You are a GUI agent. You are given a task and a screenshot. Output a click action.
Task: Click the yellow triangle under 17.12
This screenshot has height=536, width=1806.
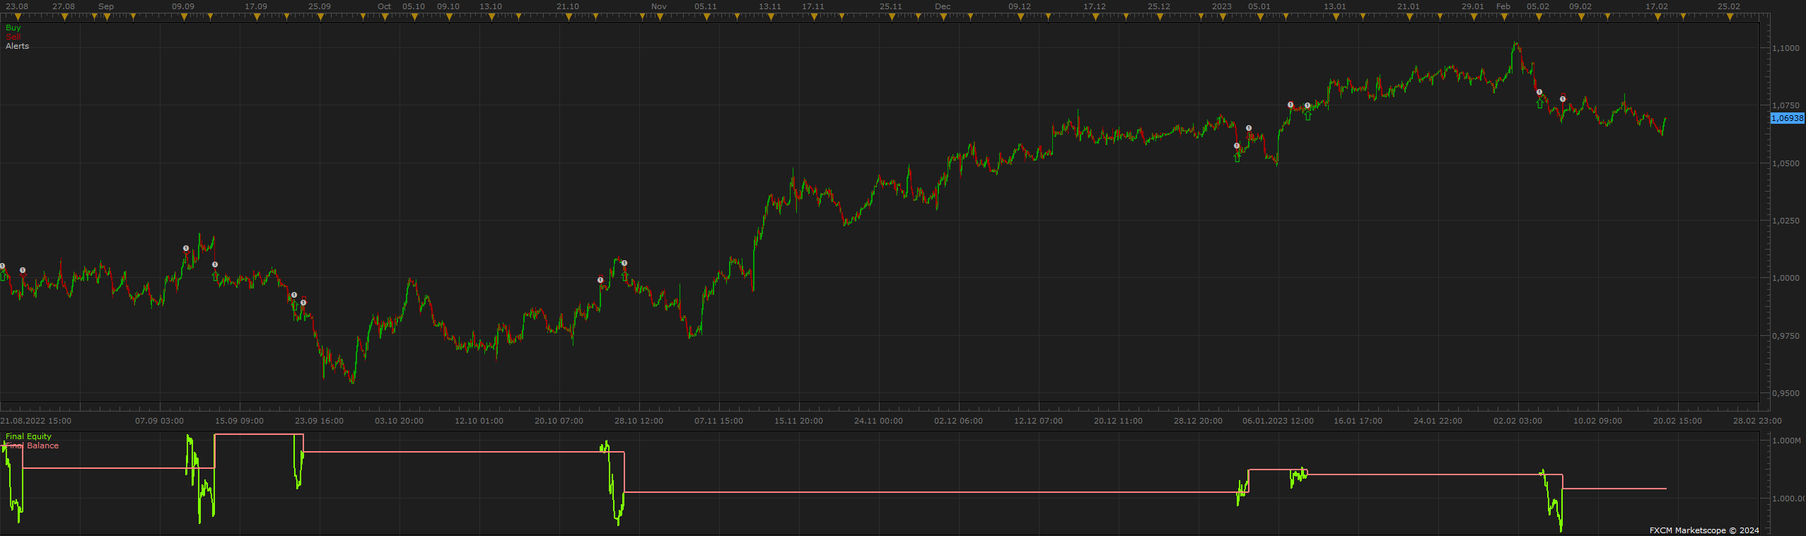[x=1095, y=17]
